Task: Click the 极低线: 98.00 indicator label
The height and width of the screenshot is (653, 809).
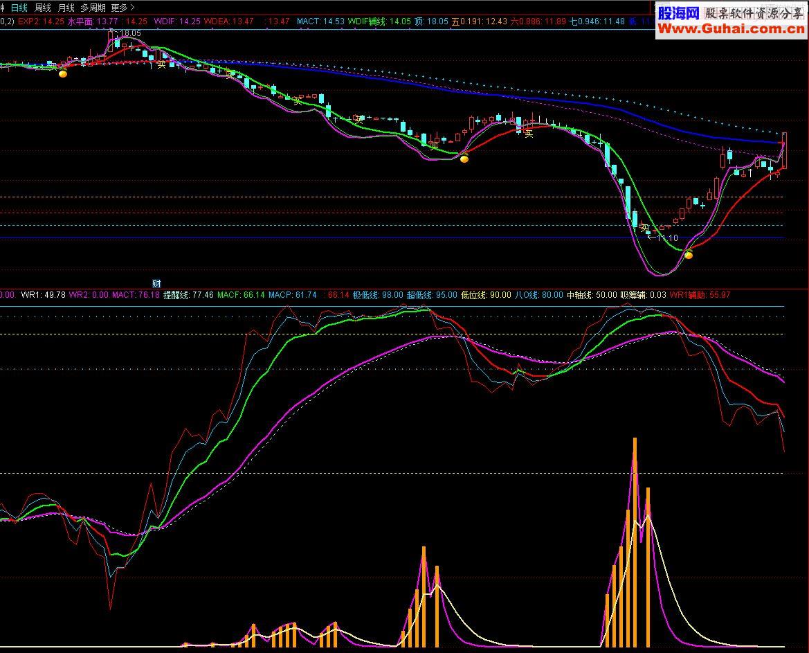Action: coord(378,295)
